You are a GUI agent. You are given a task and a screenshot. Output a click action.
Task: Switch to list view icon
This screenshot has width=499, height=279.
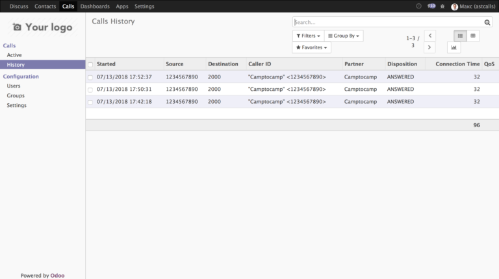click(460, 36)
